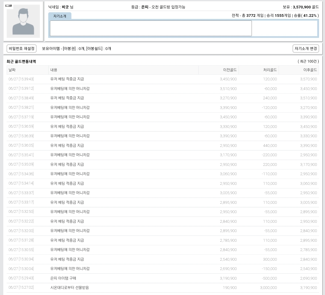Select the 06/27 [15:34:14] date cell

coord(21,183)
